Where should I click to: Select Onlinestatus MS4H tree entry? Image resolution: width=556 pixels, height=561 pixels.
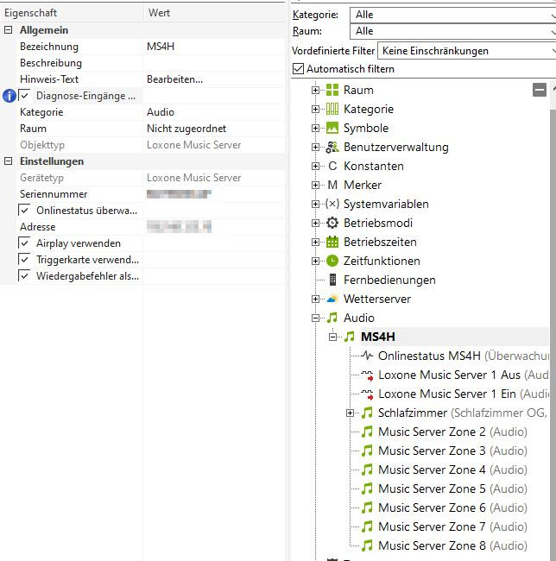click(x=429, y=356)
